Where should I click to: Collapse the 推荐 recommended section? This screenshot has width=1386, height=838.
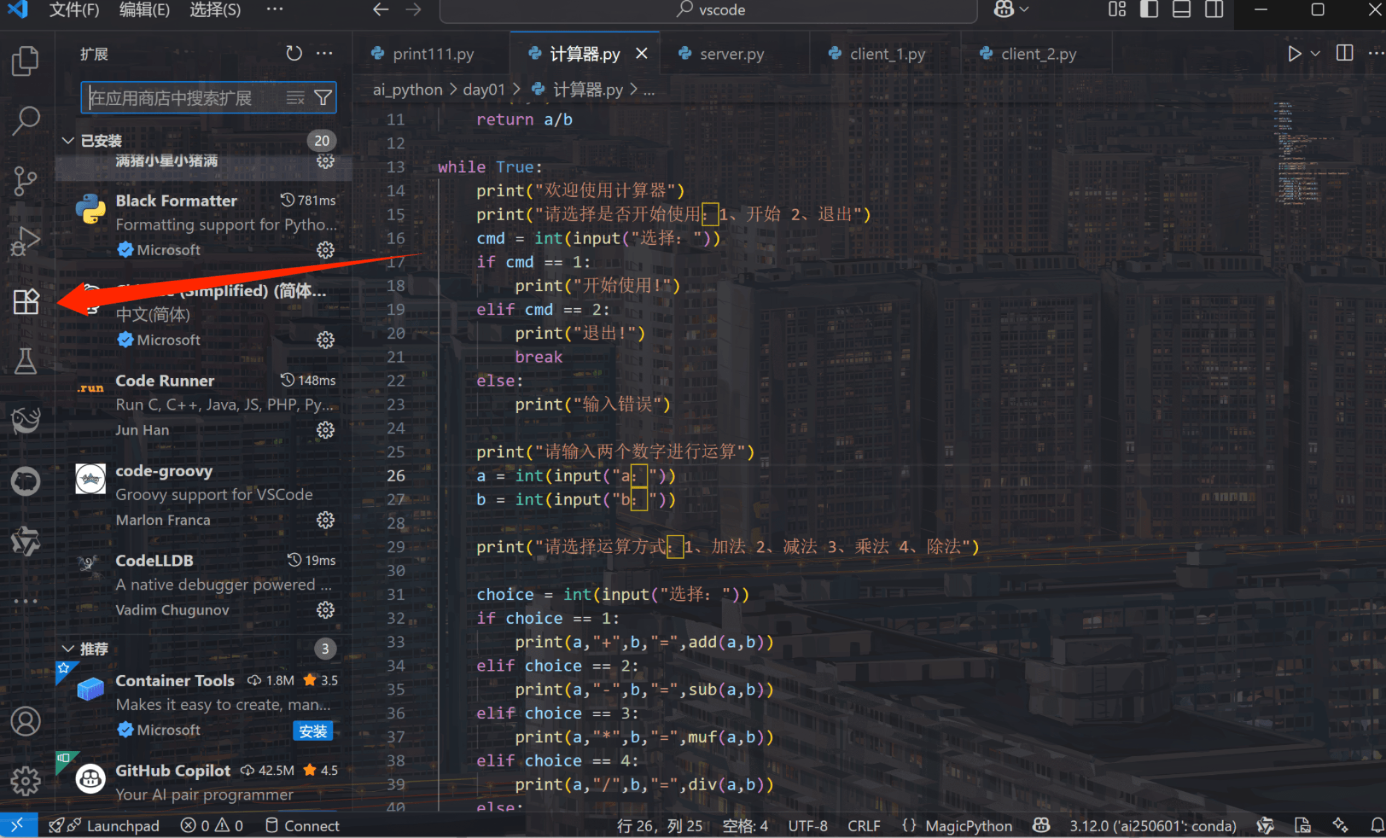(68, 649)
